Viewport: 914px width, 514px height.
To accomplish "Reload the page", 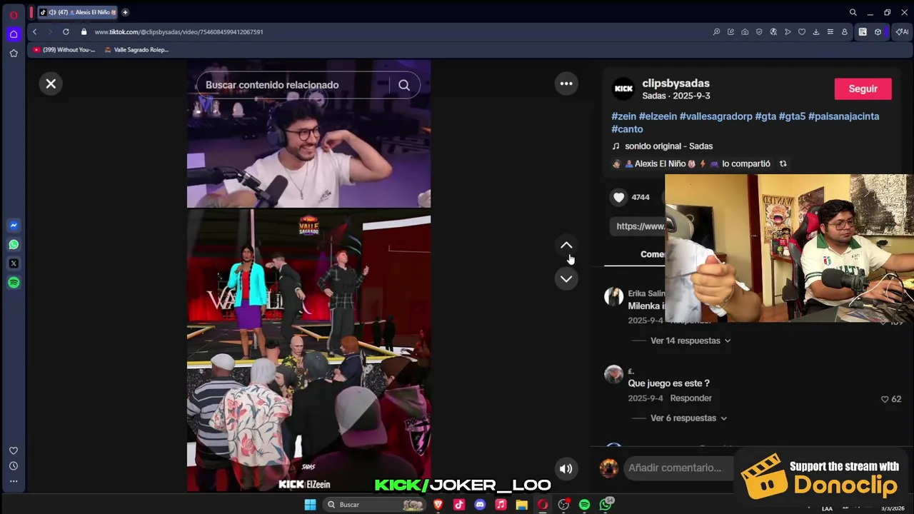I will (66, 32).
